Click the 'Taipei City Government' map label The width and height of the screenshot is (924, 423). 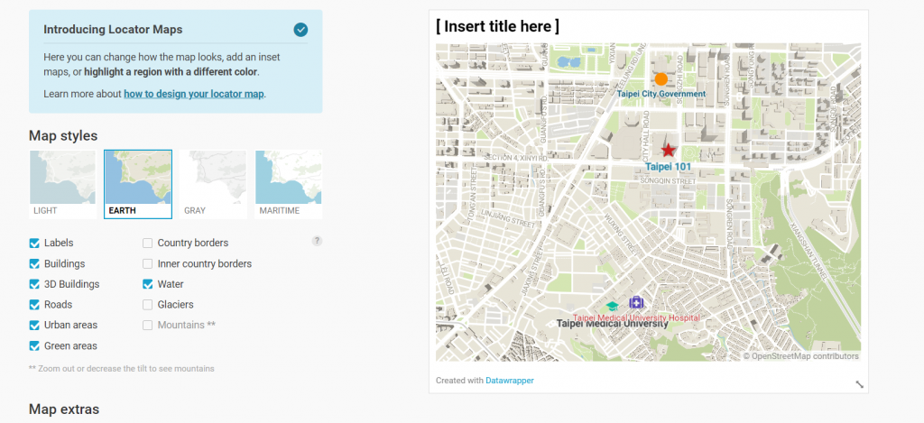pyautogui.click(x=661, y=94)
